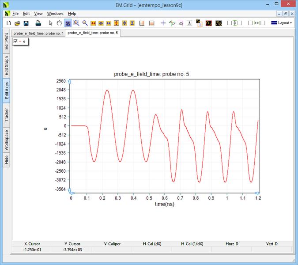The width and height of the screenshot is (298, 265).
Task: Click the zoom in magnifier
Action: 76,23
